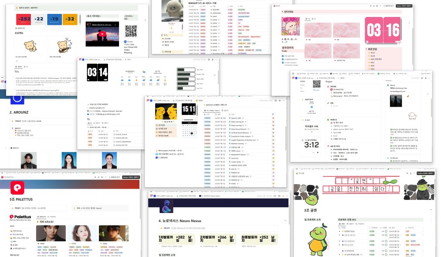Image resolution: width=441 pixels, height=257 pixels.
Task: Collapse the 만다라트 toggle heading
Action: [x=282, y=12]
